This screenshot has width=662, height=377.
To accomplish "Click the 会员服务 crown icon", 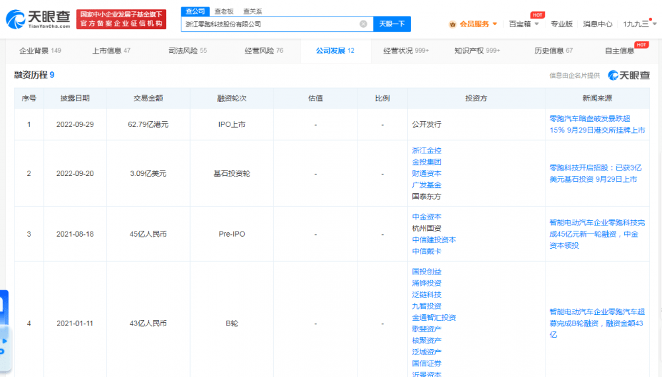I will [453, 24].
